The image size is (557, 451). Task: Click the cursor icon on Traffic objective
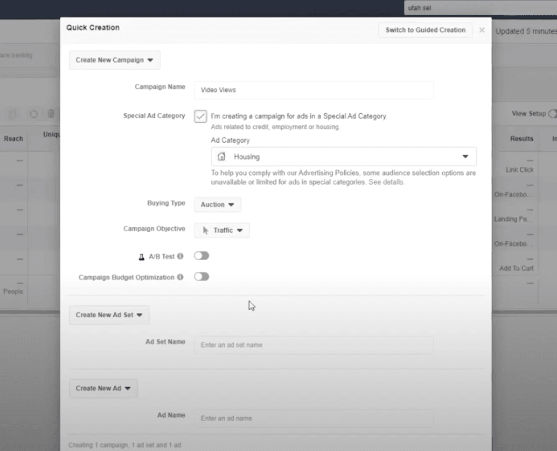coord(205,230)
